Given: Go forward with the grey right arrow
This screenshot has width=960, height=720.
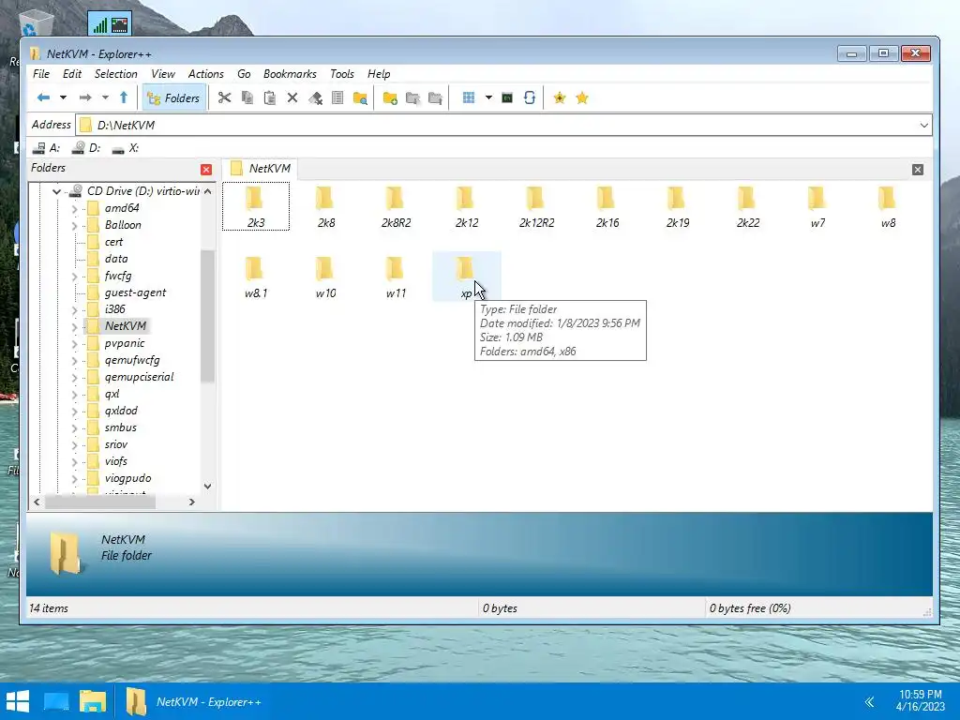Looking at the screenshot, I should 85,97.
